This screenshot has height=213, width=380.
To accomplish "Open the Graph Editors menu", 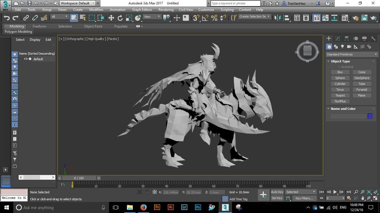I will [142, 9].
